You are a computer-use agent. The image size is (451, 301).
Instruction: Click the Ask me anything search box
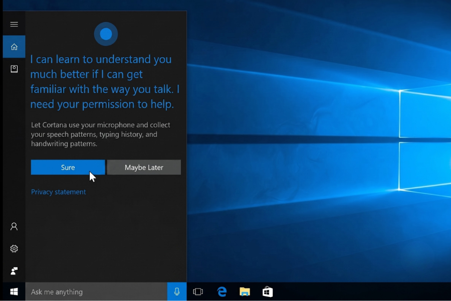click(x=96, y=292)
